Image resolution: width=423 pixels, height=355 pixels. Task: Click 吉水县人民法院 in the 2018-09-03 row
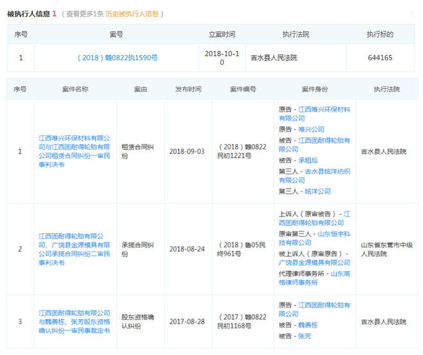pos(383,152)
